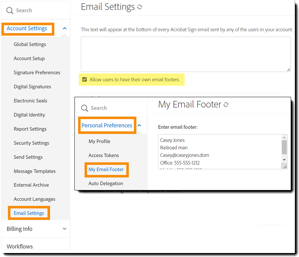
Task: Go to Signature Preferences
Action: coord(37,72)
